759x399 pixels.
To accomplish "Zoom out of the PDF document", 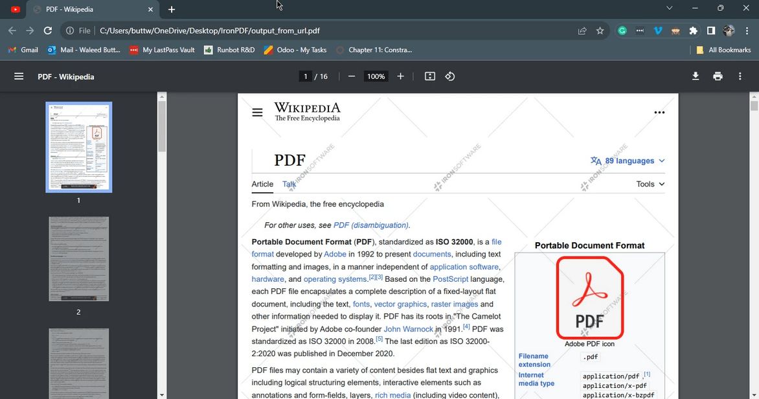I will point(352,76).
